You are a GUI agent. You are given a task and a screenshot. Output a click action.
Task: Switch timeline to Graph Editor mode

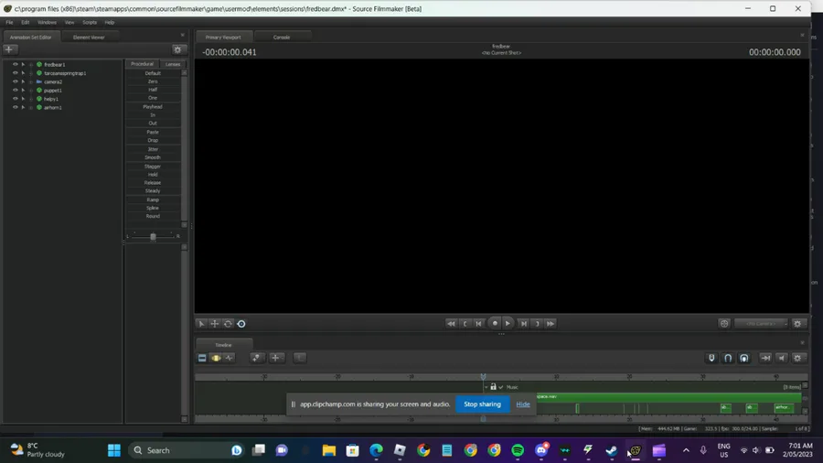click(230, 358)
